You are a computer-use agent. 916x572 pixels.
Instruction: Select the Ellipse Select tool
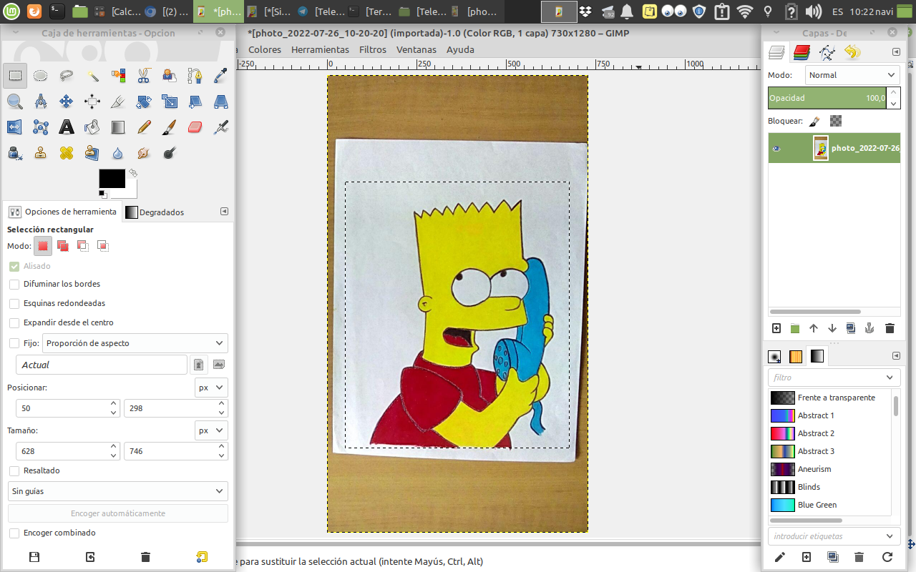click(x=41, y=75)
